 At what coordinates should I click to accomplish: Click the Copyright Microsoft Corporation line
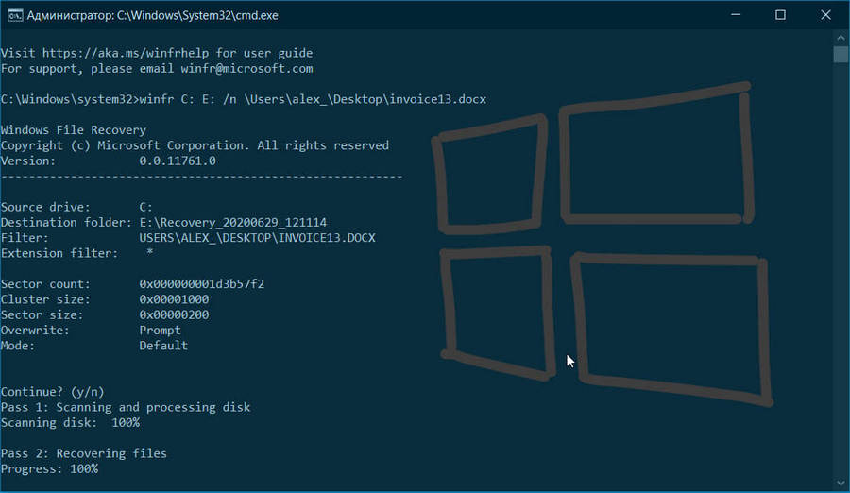[195, 145]
